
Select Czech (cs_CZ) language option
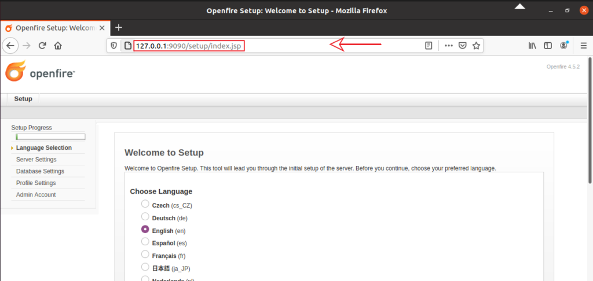pos(145,204)
